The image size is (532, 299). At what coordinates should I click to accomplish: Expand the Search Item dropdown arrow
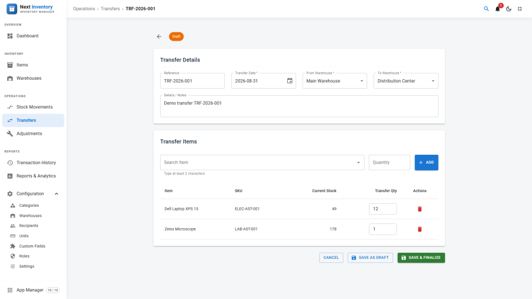click(358, 162)
